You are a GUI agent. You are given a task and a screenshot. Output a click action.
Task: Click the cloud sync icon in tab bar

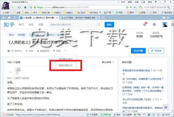click(9, 18)
